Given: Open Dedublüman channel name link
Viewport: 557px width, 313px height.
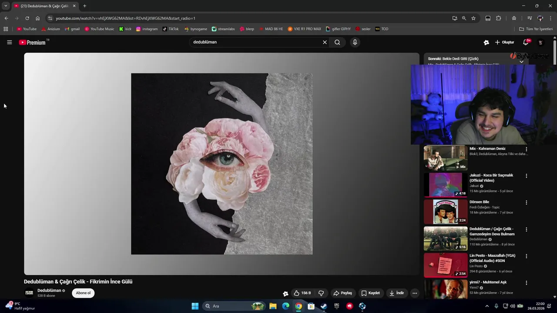Looking at the screenshot, I should tap(49, 290).
